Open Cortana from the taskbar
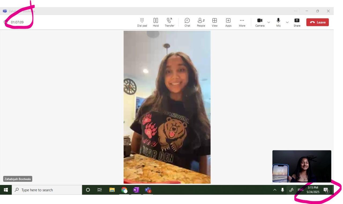 click(x=88, y=190)
